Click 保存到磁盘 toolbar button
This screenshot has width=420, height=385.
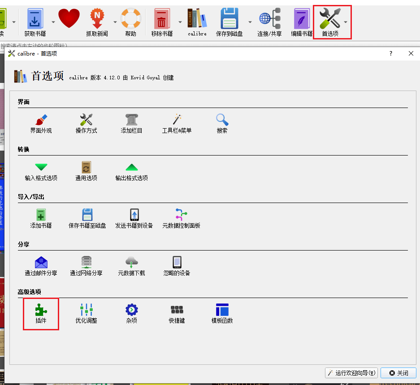tap(229, 22)
